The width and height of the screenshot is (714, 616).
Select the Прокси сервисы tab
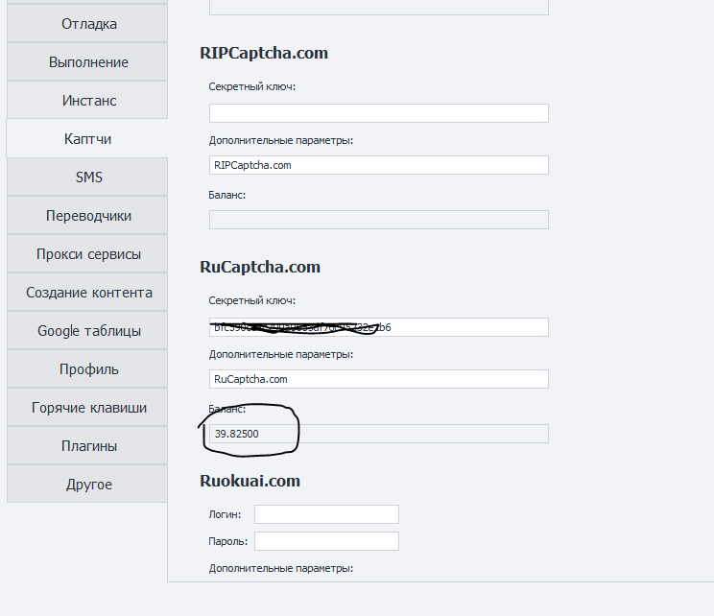tap(87, 253)
